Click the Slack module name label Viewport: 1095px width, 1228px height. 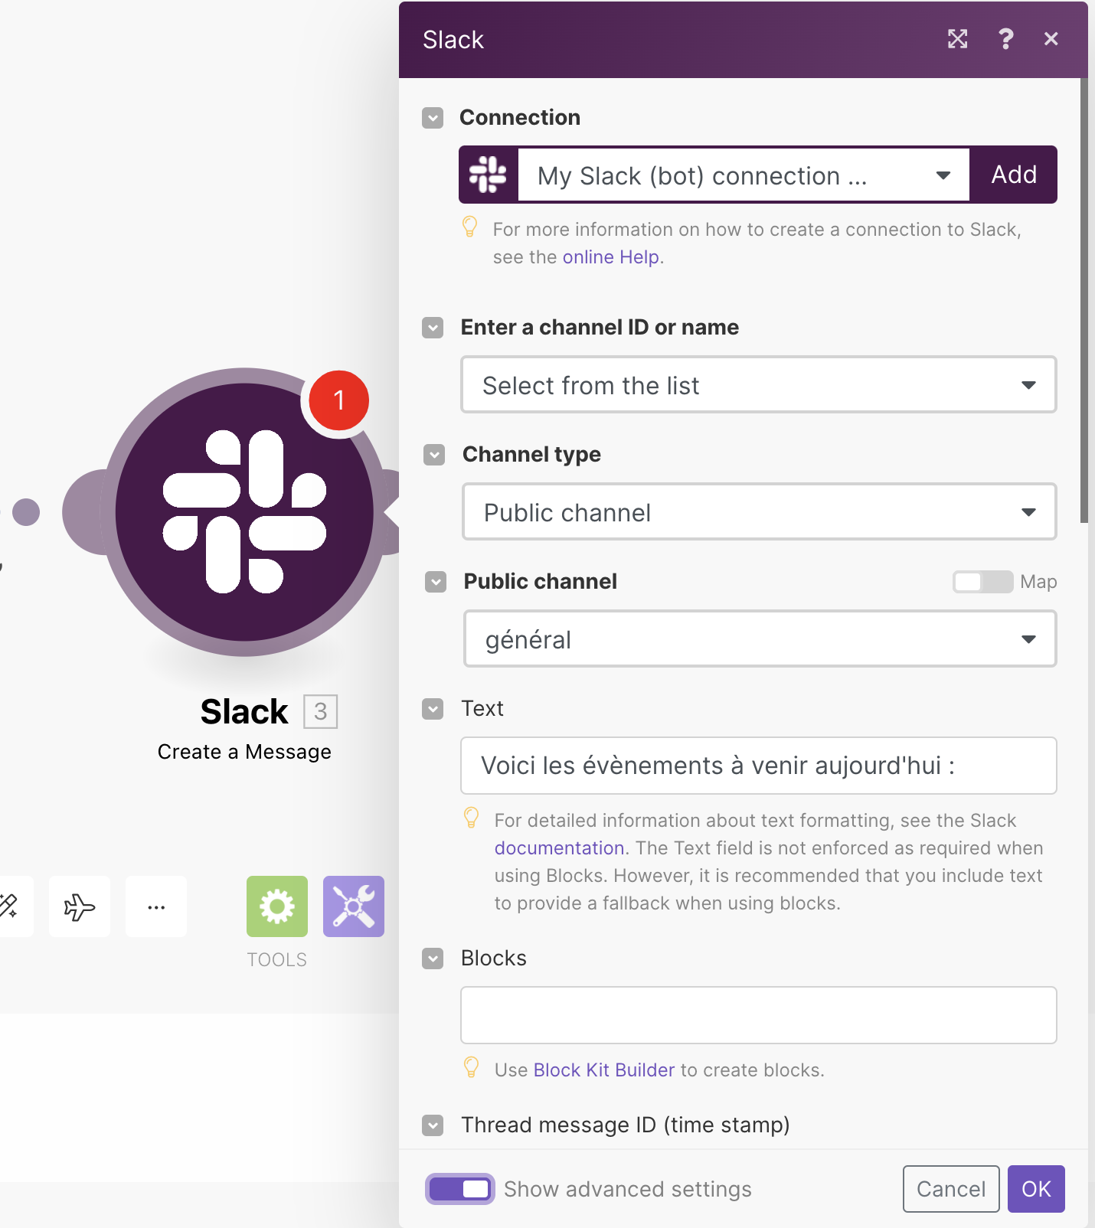[244, 711]
